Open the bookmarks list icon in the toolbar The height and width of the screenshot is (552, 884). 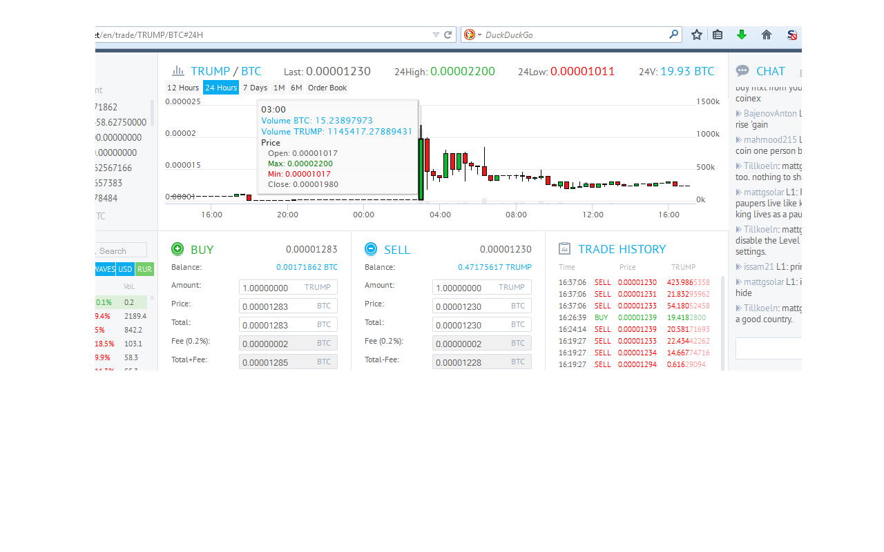pyautogui.click(x=718, y=34)
